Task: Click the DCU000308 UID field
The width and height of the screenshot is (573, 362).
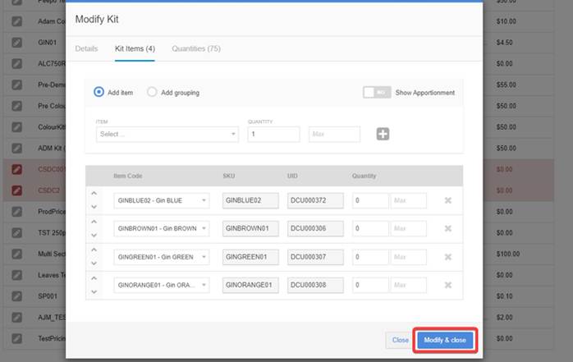Action: (x=315, y=285)
